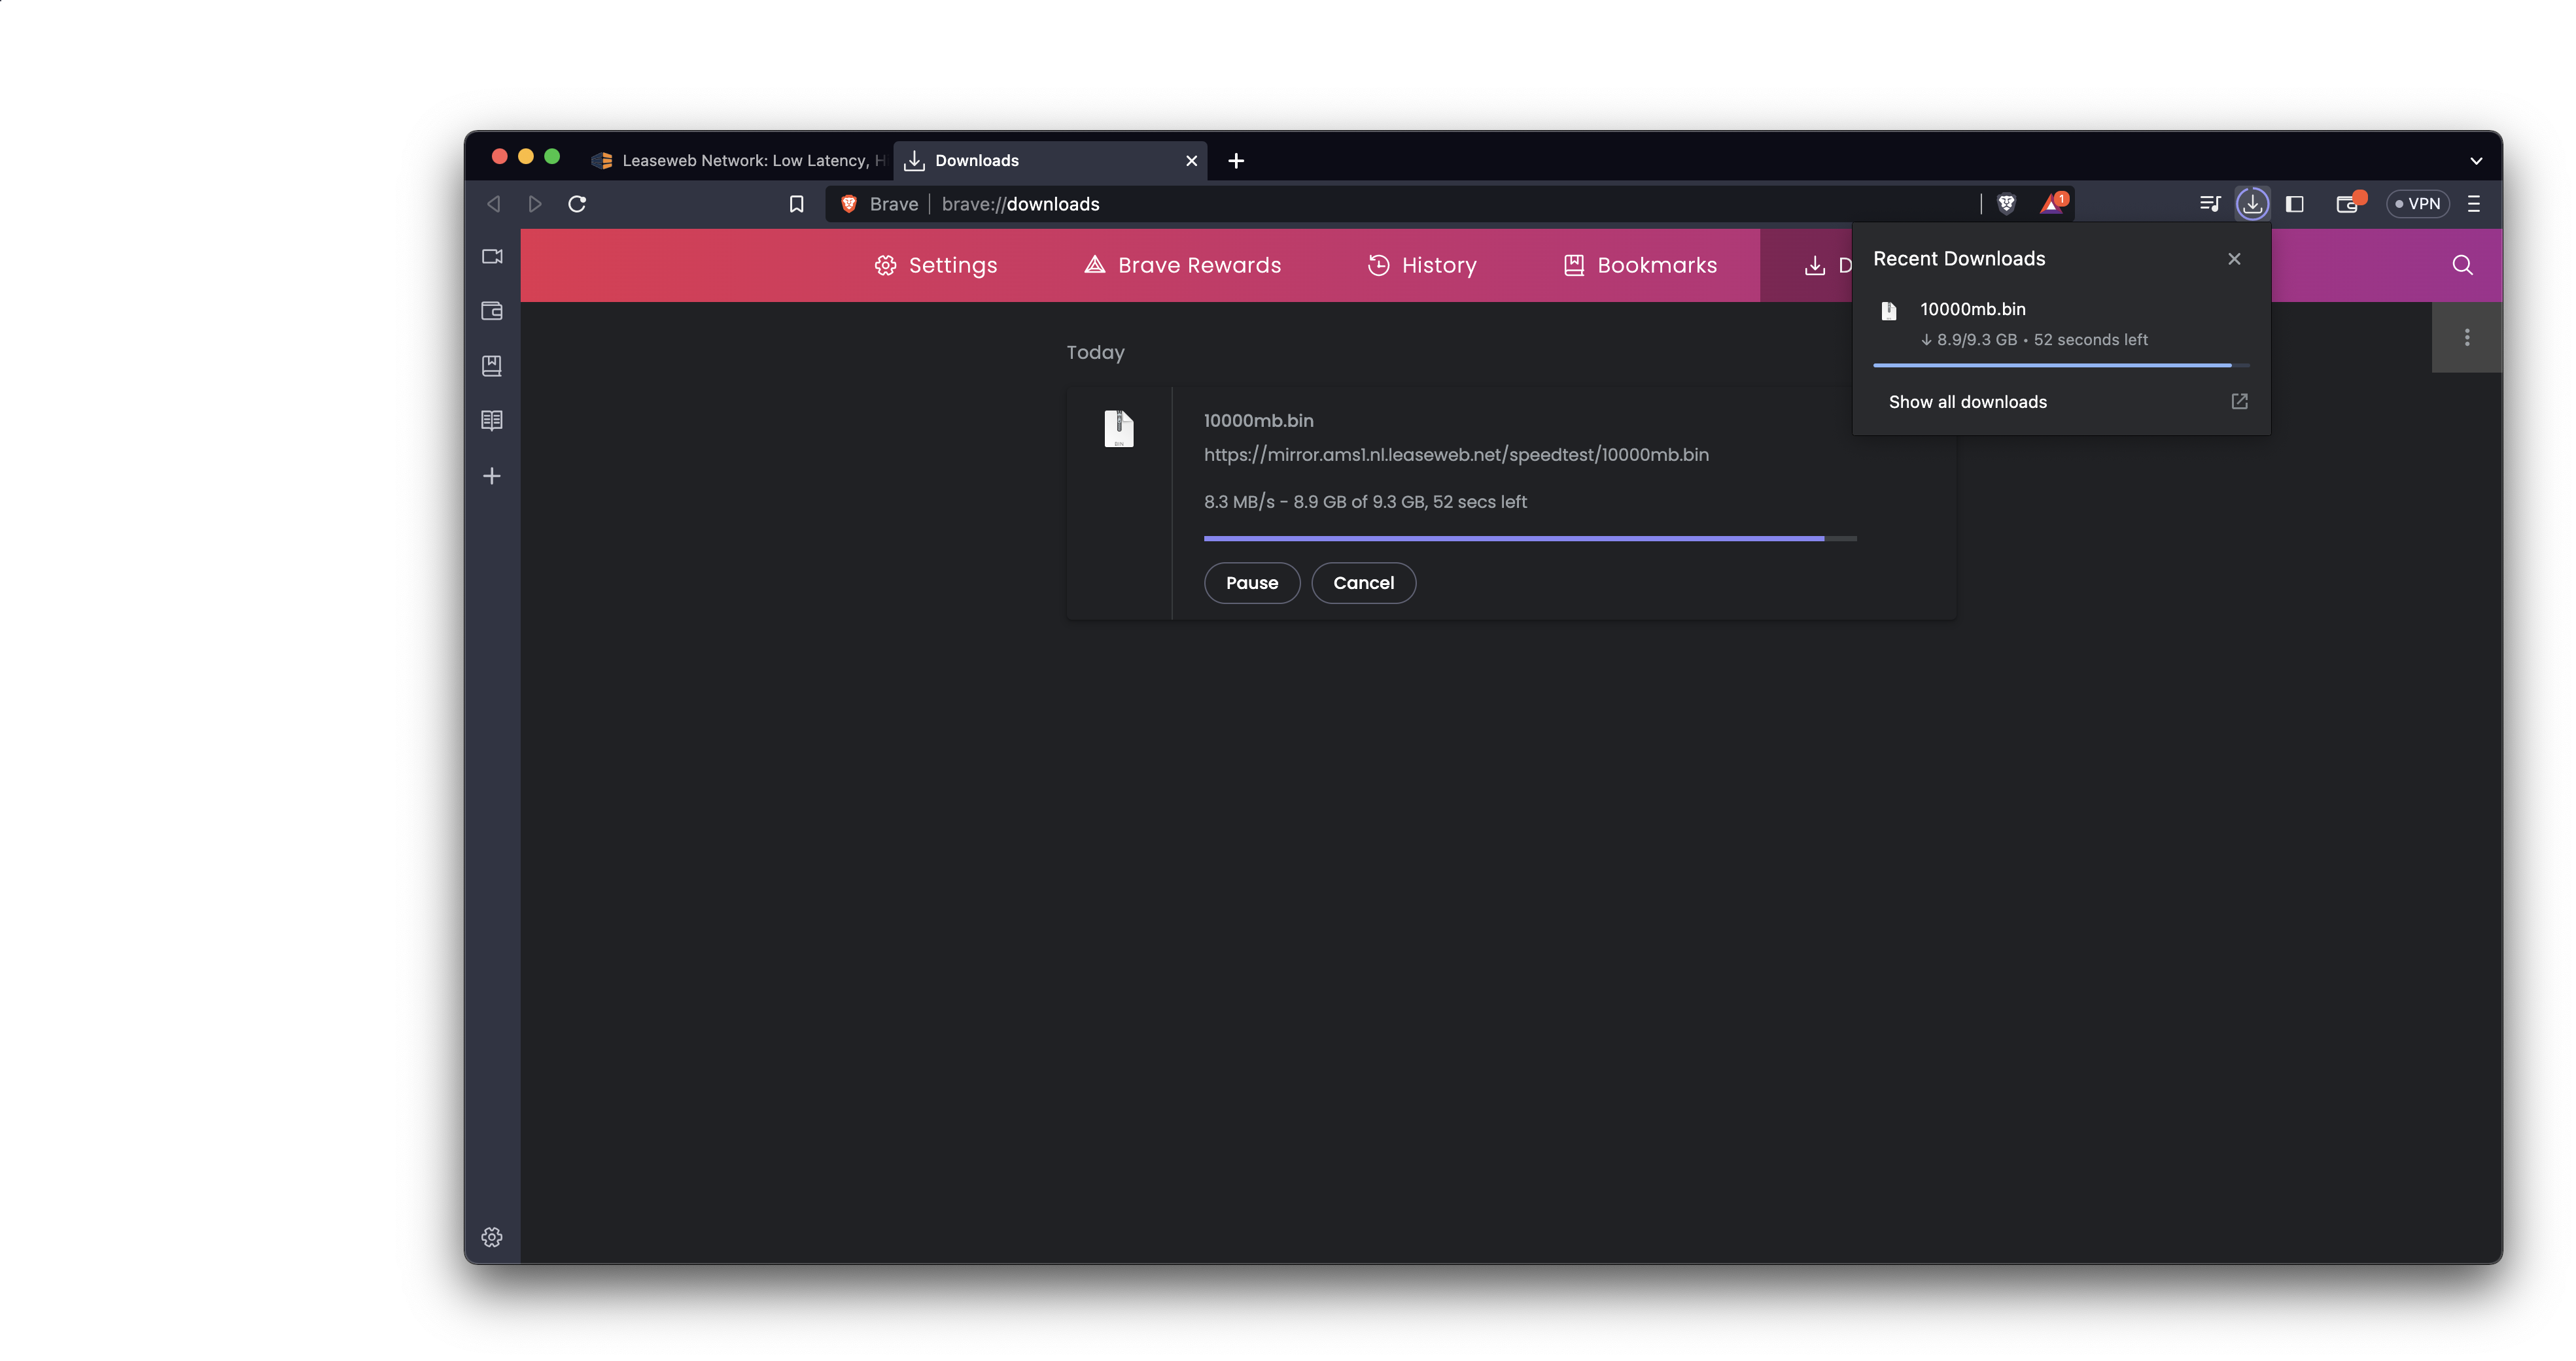This screenshot has height=1361, width=2576.
Task: Open Brave Rewards from the address bar
Action: [2052, 203]
